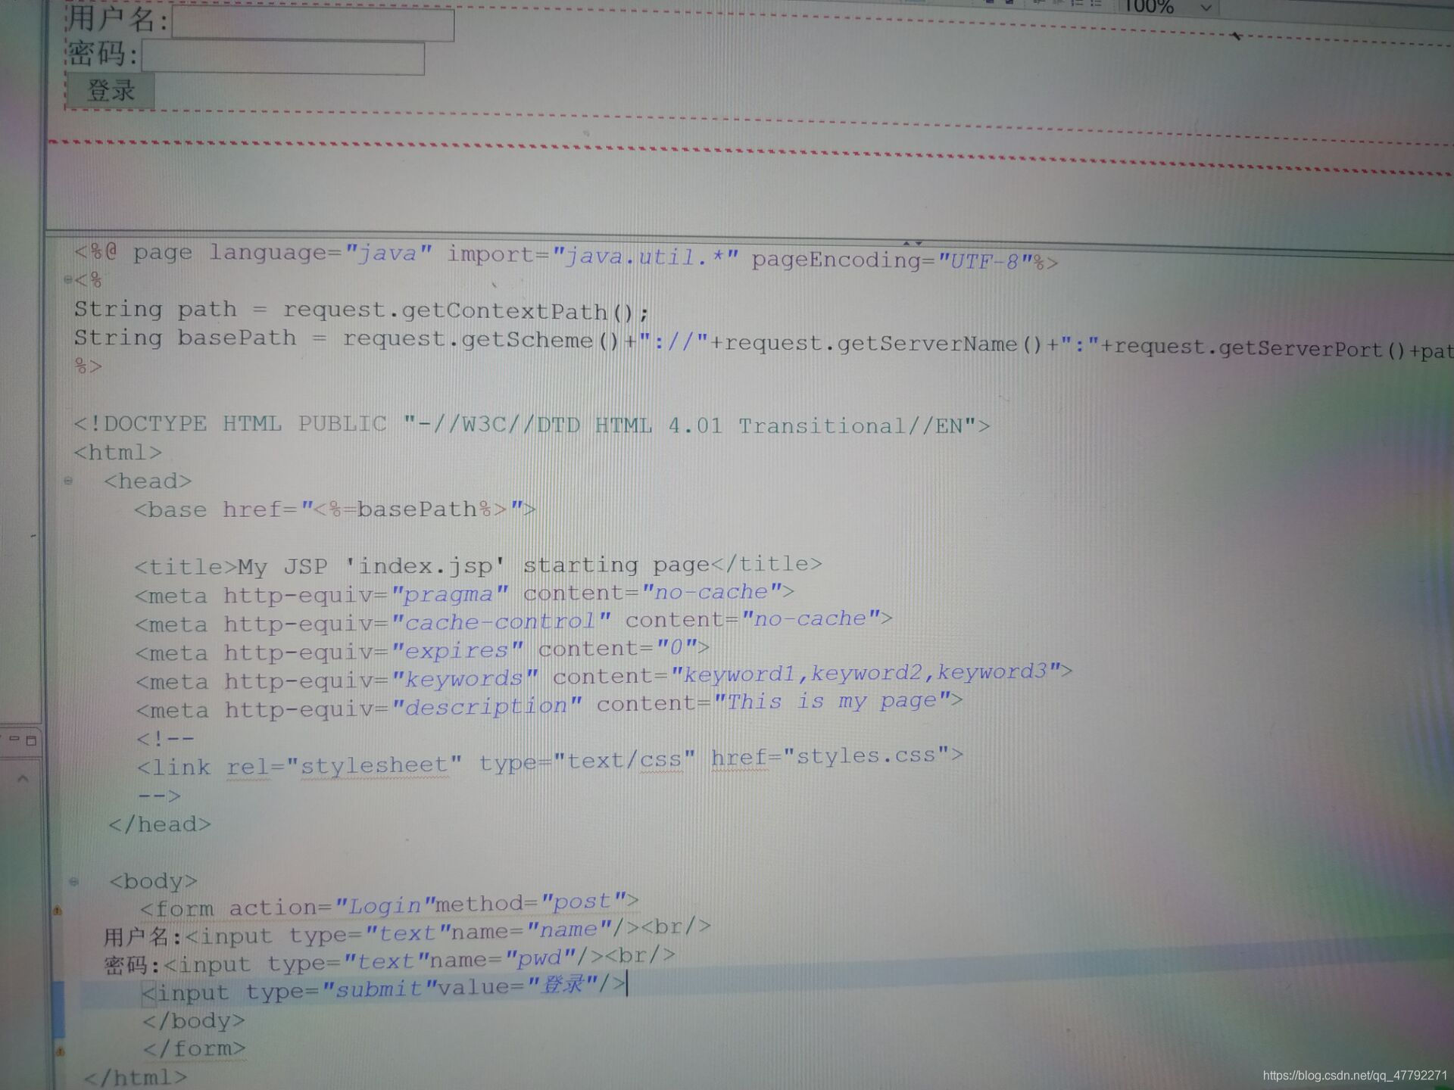This screenshot has height=1090, width=1454.
Task: Click the closing </head> tag
Action: tap(160, 824)
